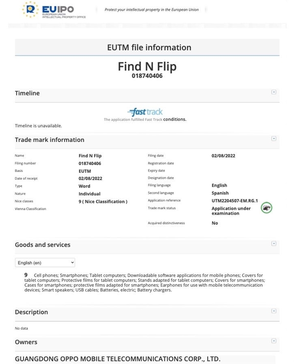Click application reference UTM2204507-EM.RG.1
294x364 pixels.
coord(234,200)
